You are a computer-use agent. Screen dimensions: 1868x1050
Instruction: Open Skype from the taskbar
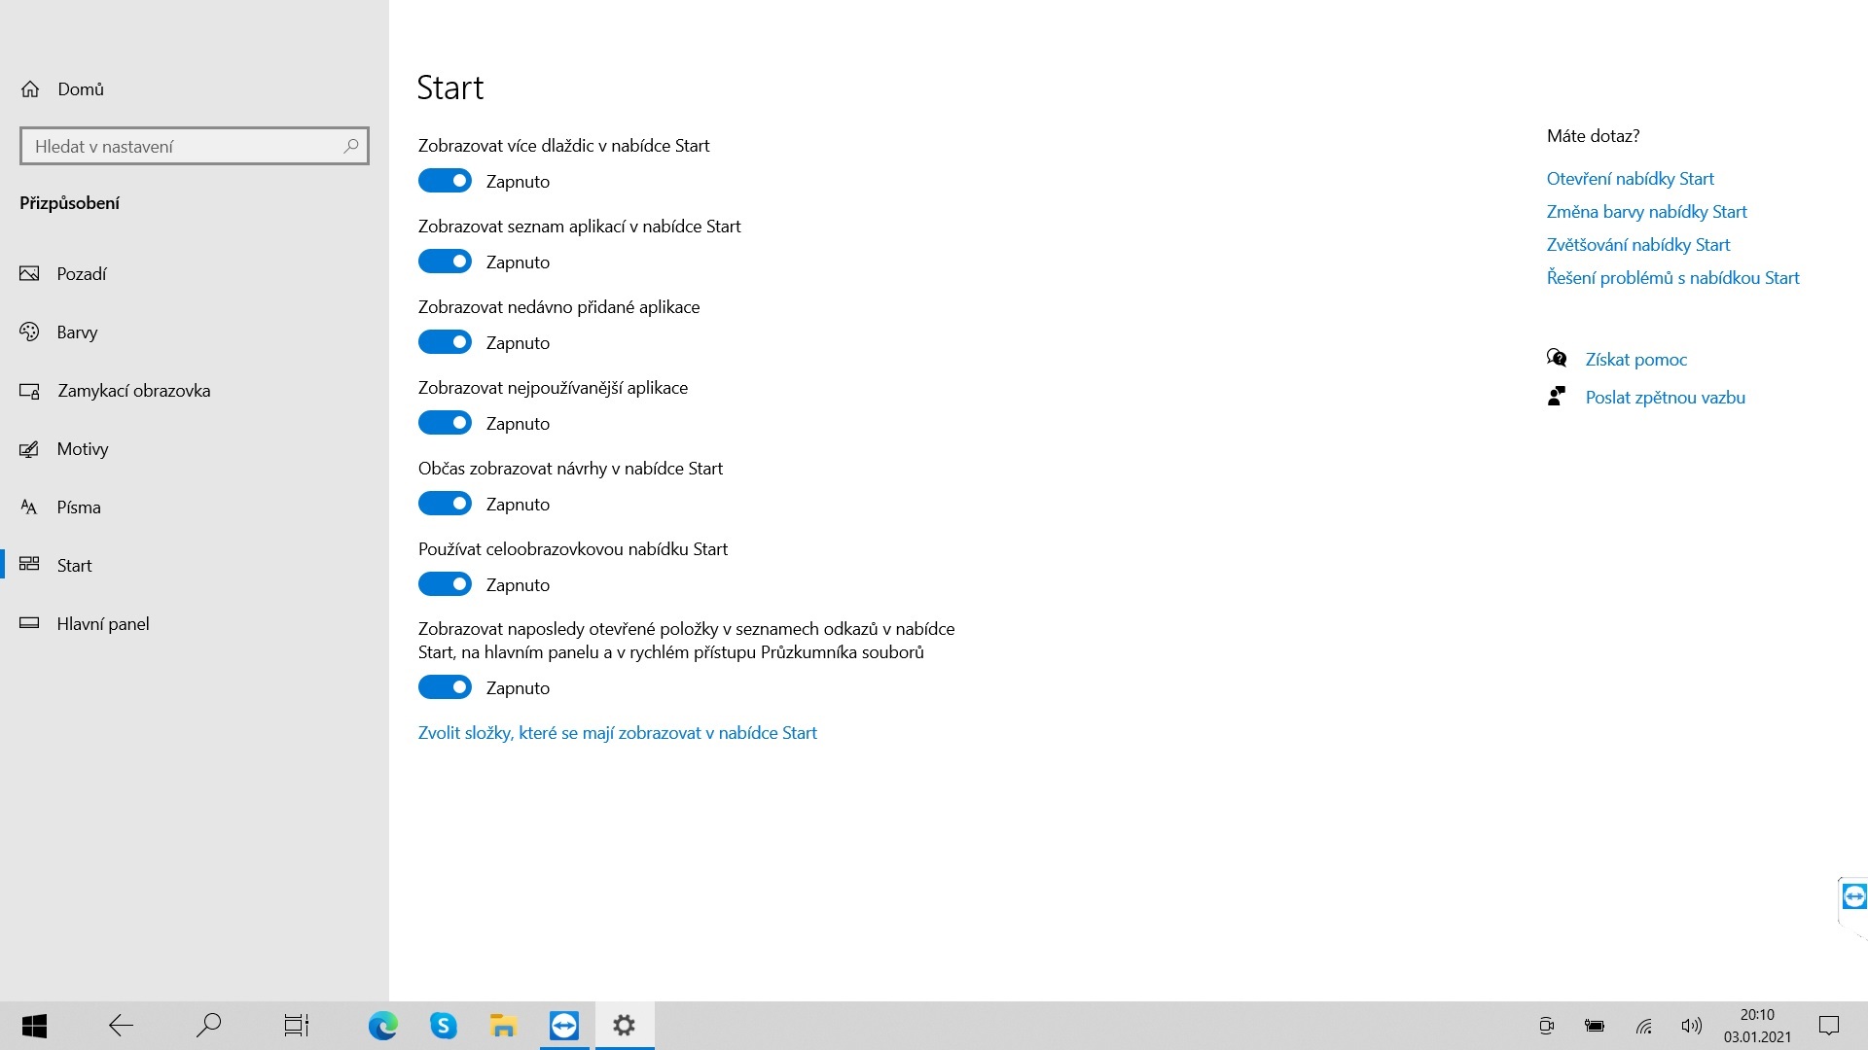coord(444,1025)
